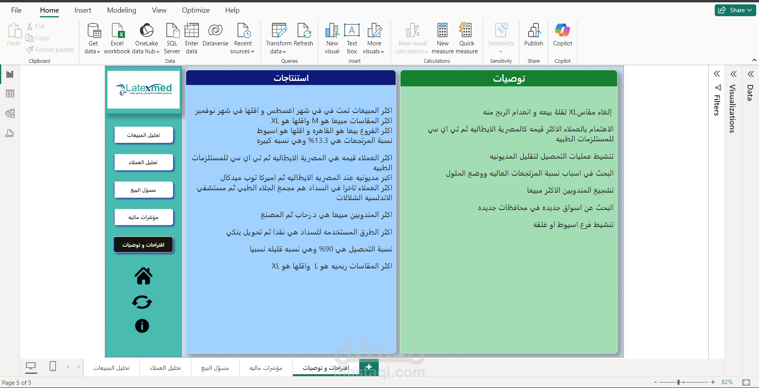Viewport: 759px width, 388px height.
Task: Click the استنتاجات header title
Action: (x=291, y=78)
